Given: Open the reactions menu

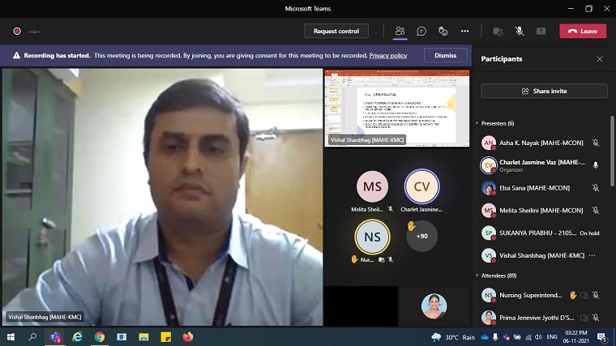Looking at the screenshot, I should coord(443,31).
